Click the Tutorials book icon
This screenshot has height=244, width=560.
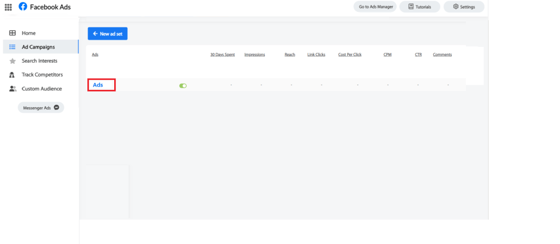[410, 6]
